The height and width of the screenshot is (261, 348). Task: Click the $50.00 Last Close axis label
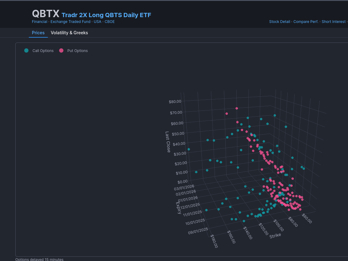pos(178,134)
